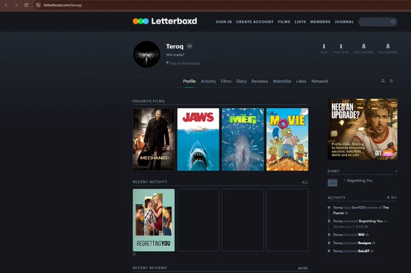Switch to the Activity tab

click(x=208, y=81)
